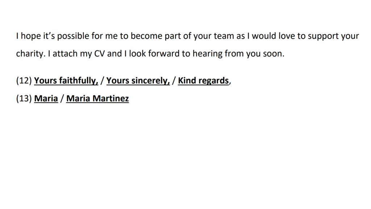Screen dimensions: 371x209
Task: Click the word 'possible' in first line
Action: 73,37
